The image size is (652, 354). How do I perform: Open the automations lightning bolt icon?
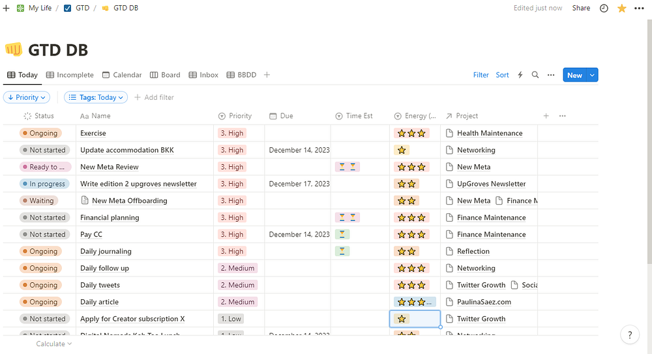pos(520,75)
